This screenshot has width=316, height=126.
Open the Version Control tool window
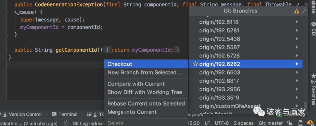pos(21,114)
